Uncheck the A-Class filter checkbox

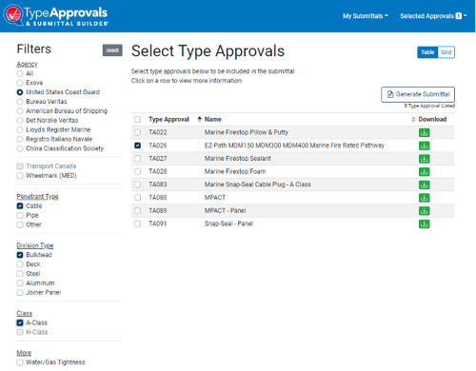click(x=20, y=322)
